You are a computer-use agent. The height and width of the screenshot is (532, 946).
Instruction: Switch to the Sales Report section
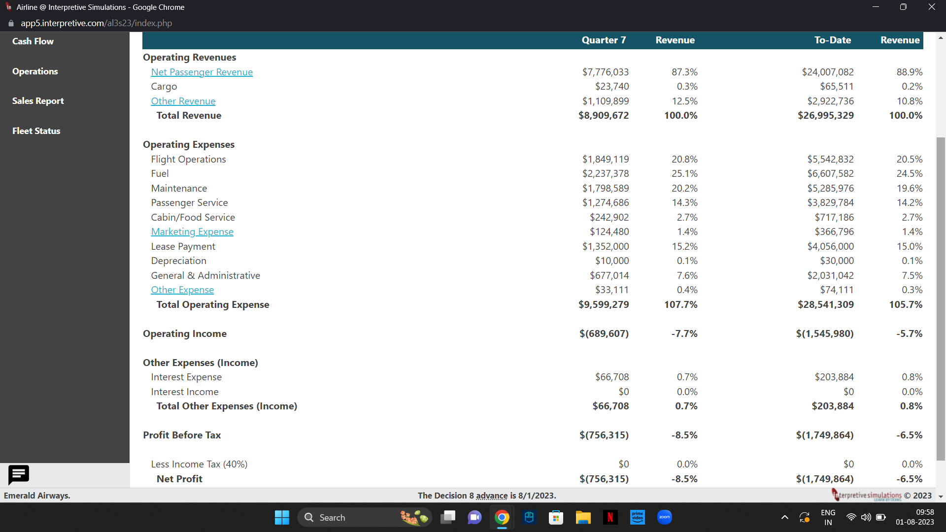[38, 100]
